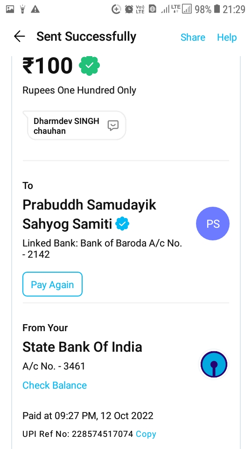
Task: Open the Help page
Action: point(227,37)
